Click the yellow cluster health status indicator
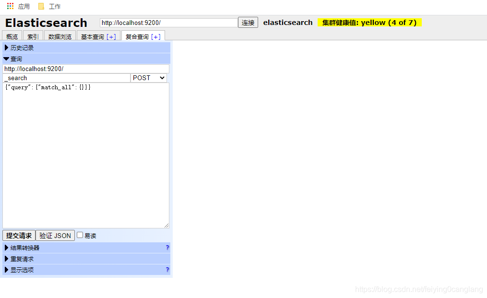The height and width of the screenshot is (298, 487). coord(369,23)
